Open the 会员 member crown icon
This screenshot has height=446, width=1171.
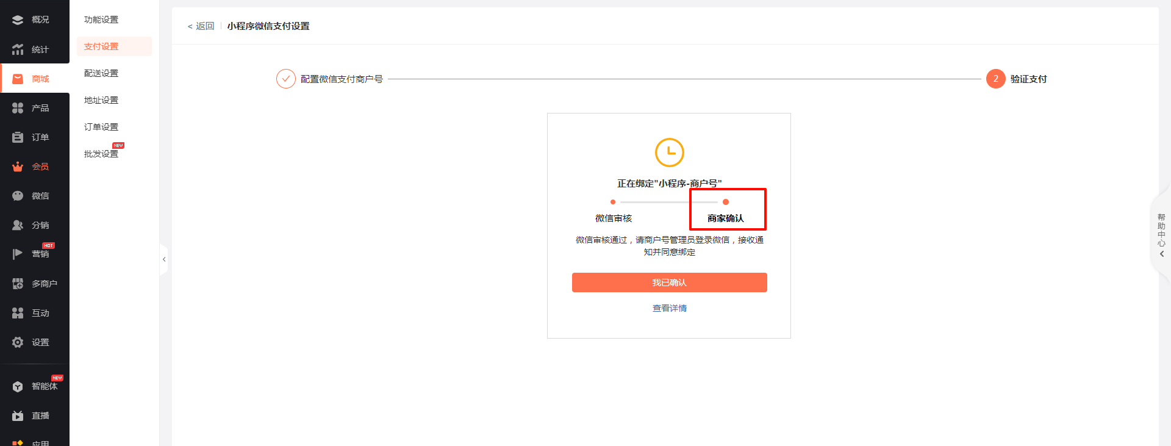click(x=18, y=167)
